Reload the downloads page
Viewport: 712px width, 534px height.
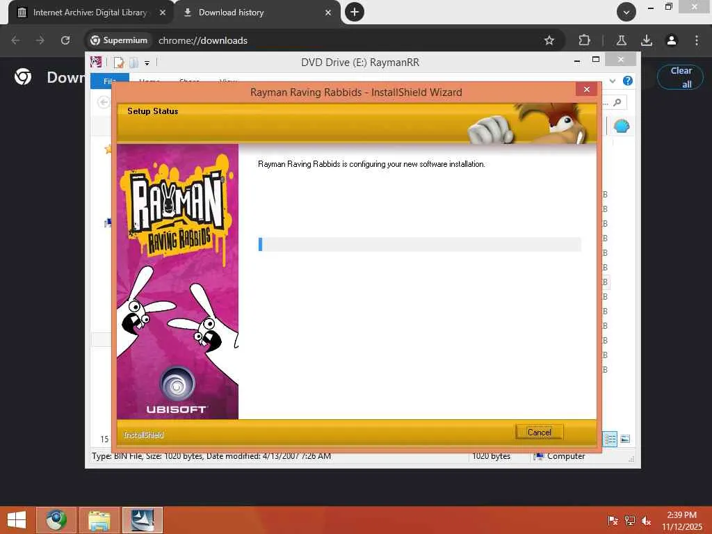coord(65,40)
